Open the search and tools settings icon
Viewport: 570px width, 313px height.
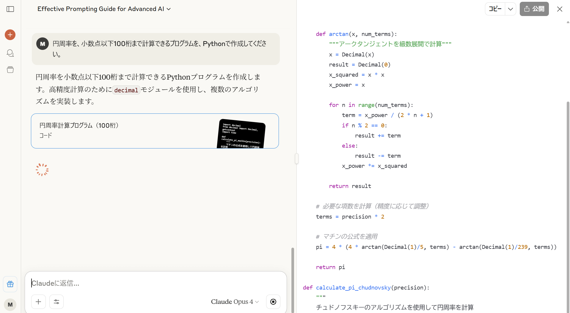tap(56, 302)
